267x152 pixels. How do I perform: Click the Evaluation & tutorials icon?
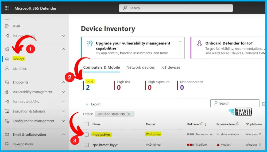pos(7,111)
